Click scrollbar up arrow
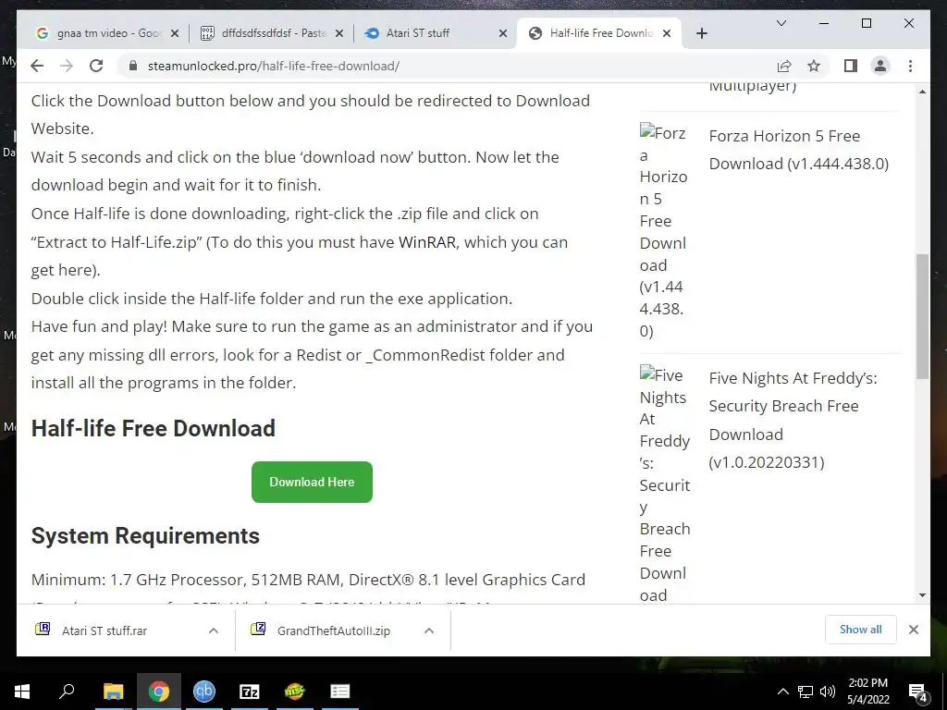 pos(922,92)
